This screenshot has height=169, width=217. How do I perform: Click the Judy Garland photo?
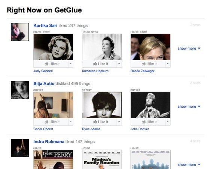[53, 47]
